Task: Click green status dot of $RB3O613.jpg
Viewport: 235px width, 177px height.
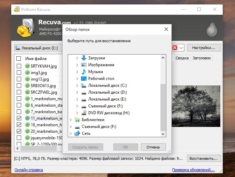Action: pyautogui.click(x=27, y=85)
